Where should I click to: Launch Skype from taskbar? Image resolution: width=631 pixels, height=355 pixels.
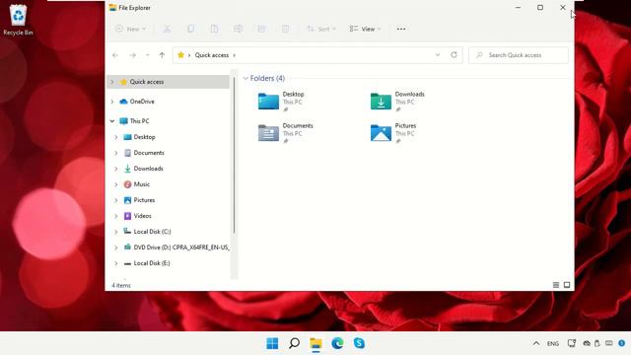tap(359, 343)
